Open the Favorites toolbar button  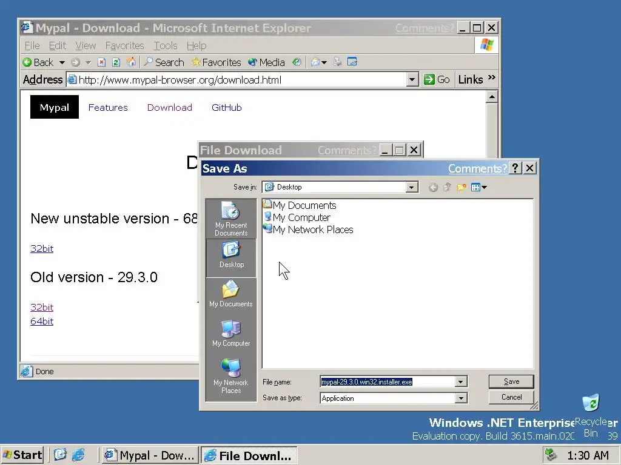click(217, 62)
